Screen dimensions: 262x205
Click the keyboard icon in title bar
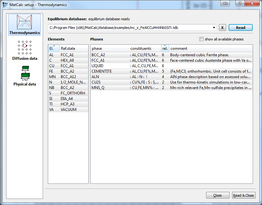click(225, 3)
